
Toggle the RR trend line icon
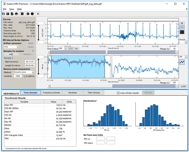[x=182, y=62]
